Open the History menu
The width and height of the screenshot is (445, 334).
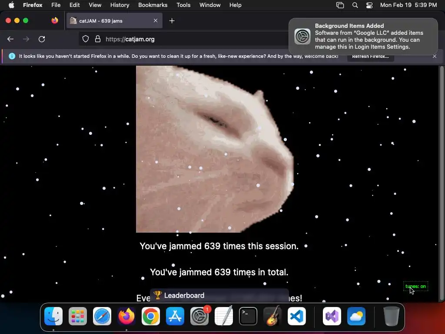click(120, 5)
